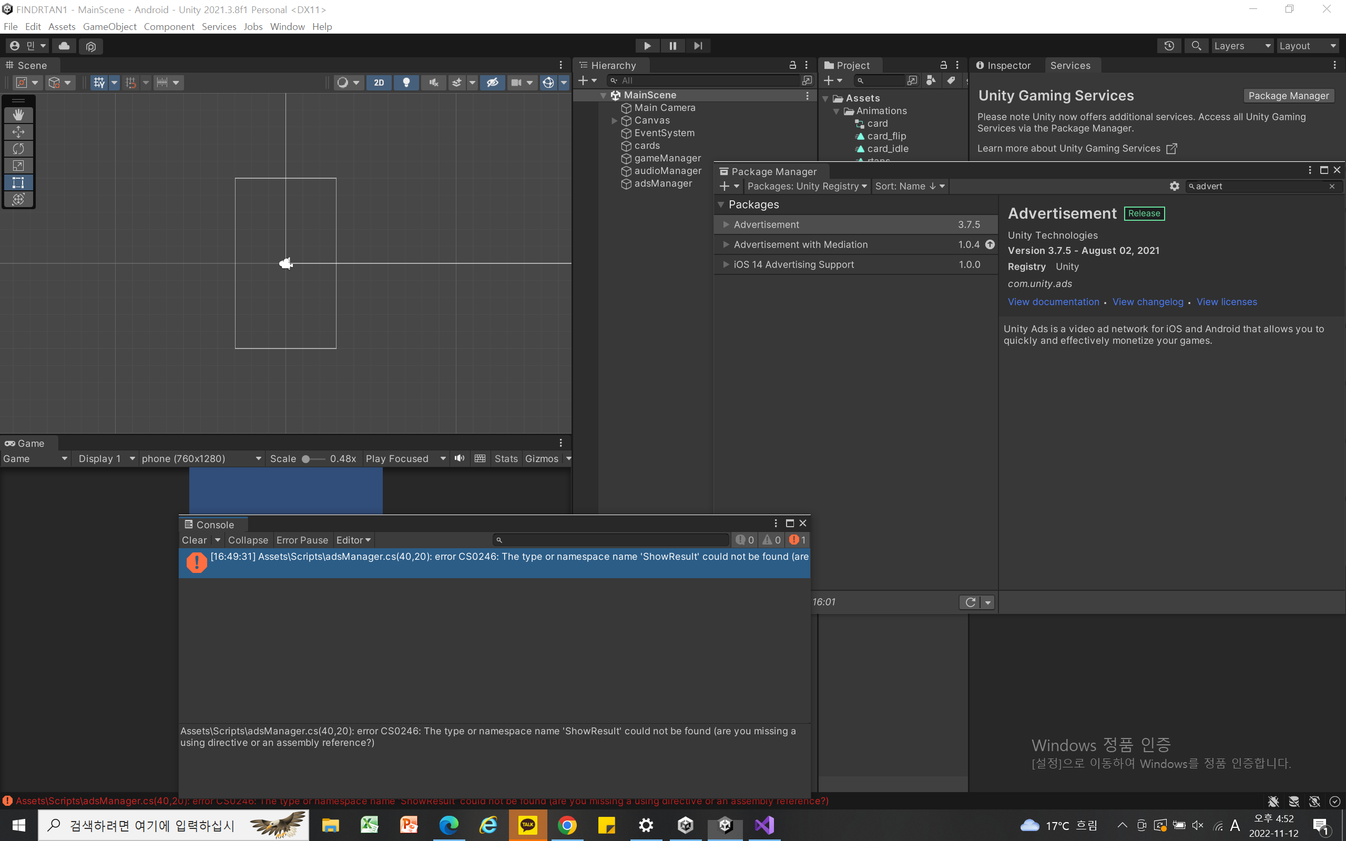Toggle the Hierarchy panel lock
This screenshot has width=1346, height=841.
pos(792,65)
